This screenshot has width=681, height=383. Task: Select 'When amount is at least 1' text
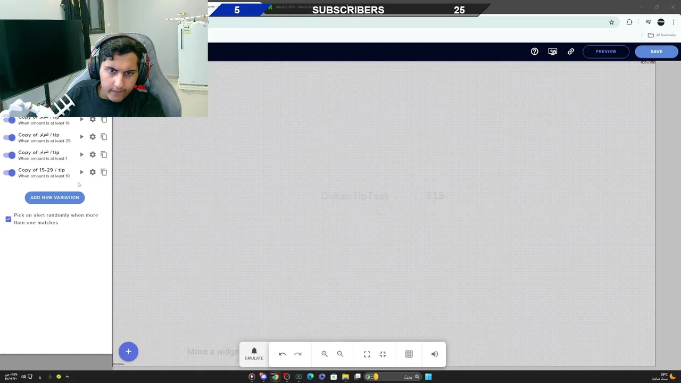pyautogui.click(x=43, y=159)
